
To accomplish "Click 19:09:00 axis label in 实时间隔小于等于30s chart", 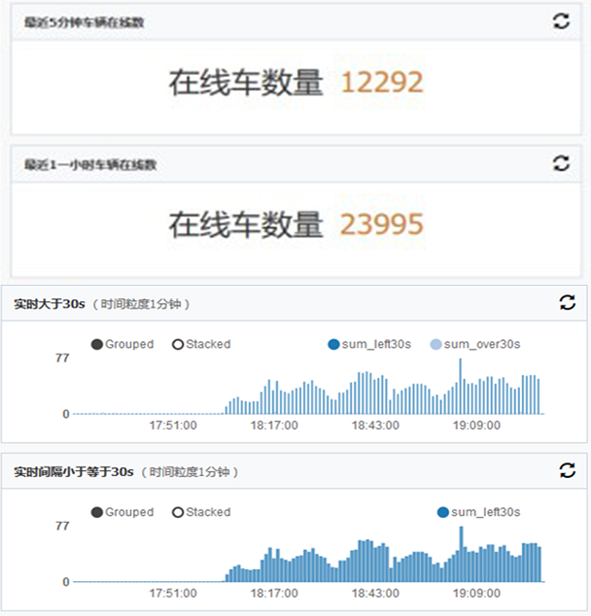I will (476, 594).
